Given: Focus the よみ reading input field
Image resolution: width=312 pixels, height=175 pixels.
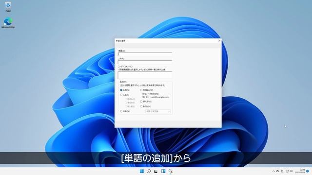Looking at the screenshot, I should pyautogui.click(x=145, y=62).
